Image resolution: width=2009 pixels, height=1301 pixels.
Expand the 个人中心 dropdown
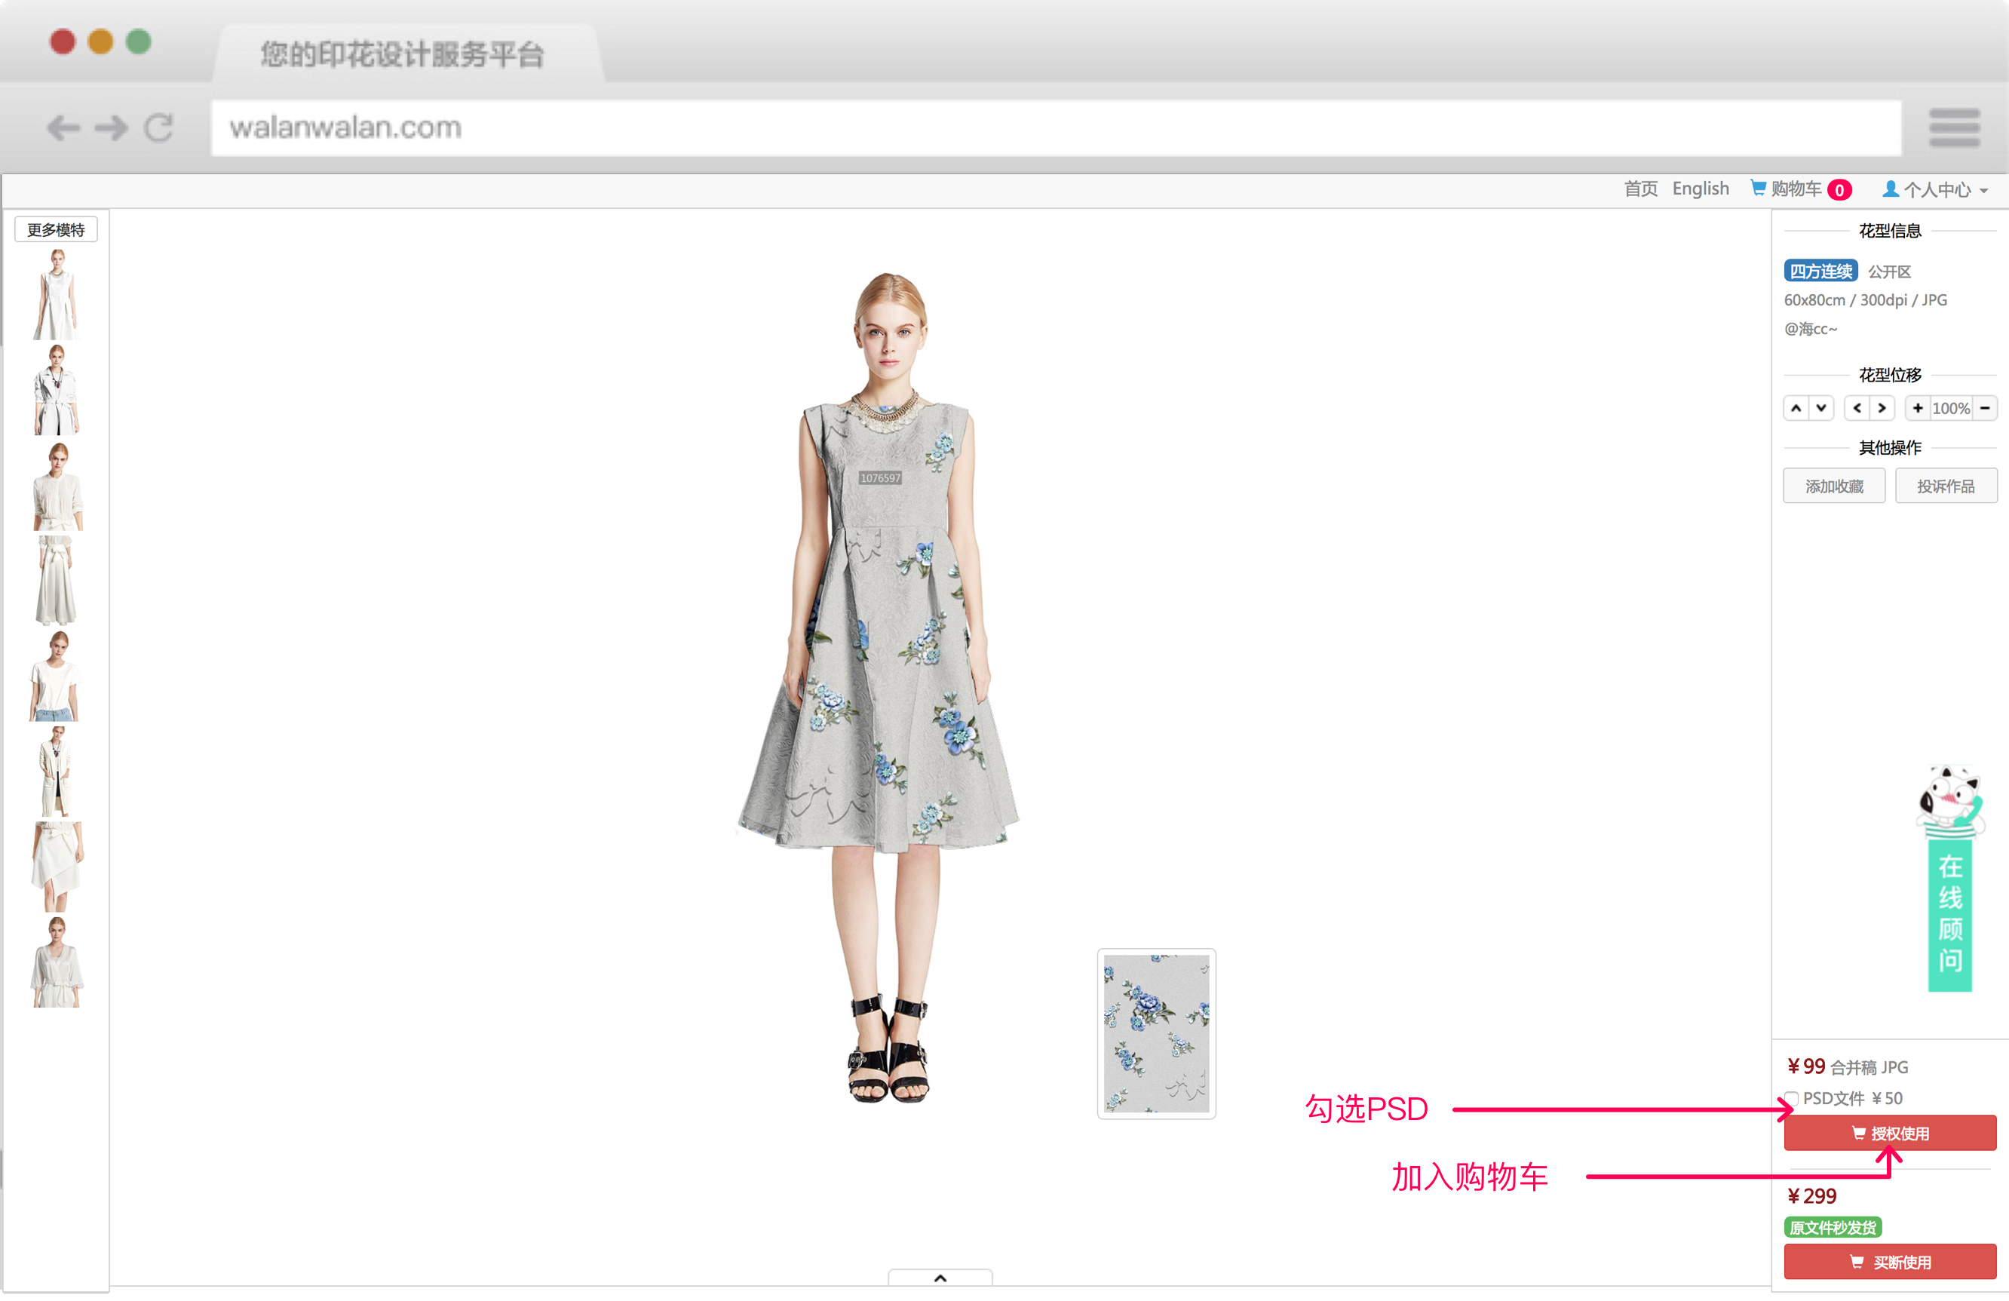[x=1936, y=190]
